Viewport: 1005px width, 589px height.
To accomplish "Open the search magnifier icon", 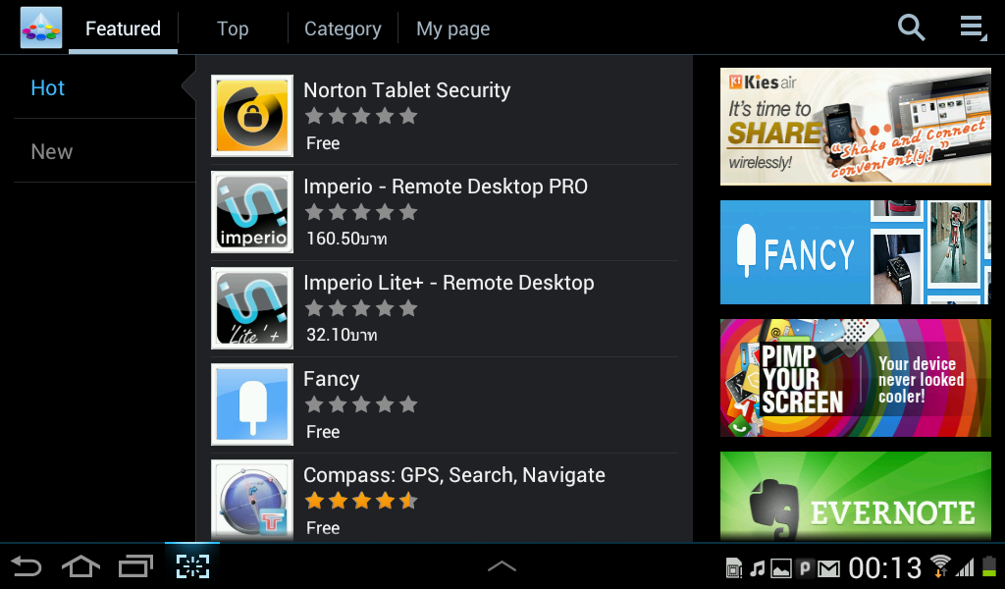I will (x=911, y=27).
